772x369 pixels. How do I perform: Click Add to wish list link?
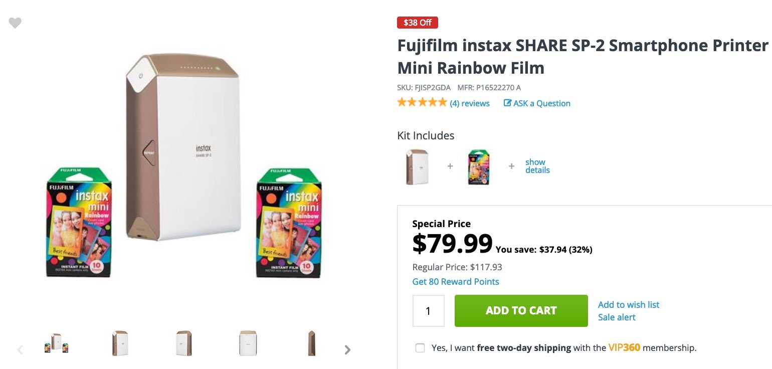[629, 305]
